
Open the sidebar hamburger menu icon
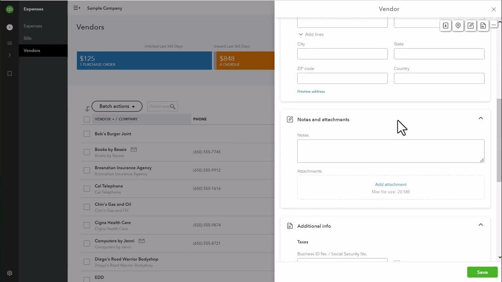click(10, 43)
